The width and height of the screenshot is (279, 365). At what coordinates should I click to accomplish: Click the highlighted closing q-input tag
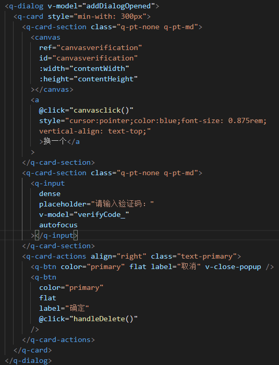56,236
